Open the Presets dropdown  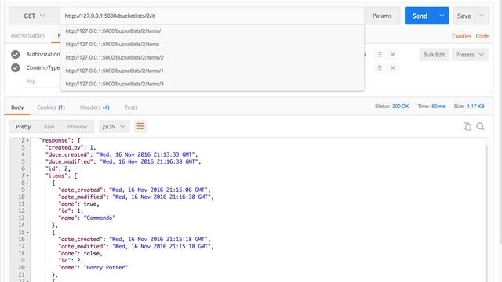[x=470, y=55]
